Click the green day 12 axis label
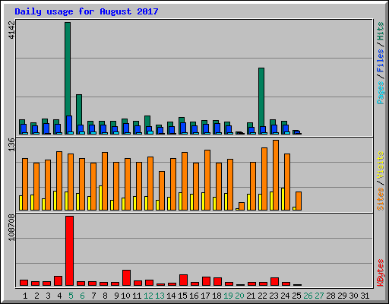This screenshot has width=389, height=304. tap(148, 296)
